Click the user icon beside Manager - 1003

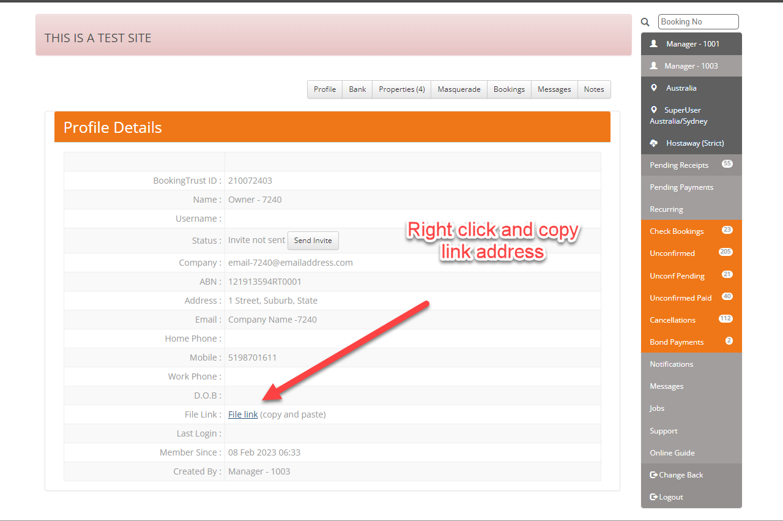click(x=653, y=66)
